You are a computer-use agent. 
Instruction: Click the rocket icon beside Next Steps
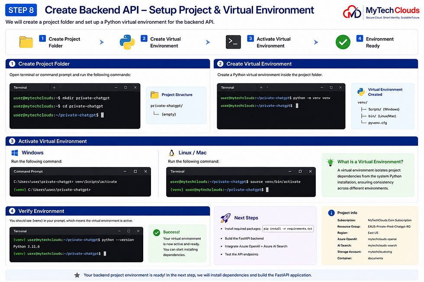tap(225, 218)
